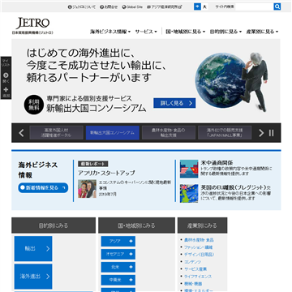Viewport: 292px width, 292px height.
Task: Pause the banner slideshow
Action: (271, 133)
